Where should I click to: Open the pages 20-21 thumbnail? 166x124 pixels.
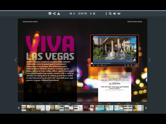point(78,108)
